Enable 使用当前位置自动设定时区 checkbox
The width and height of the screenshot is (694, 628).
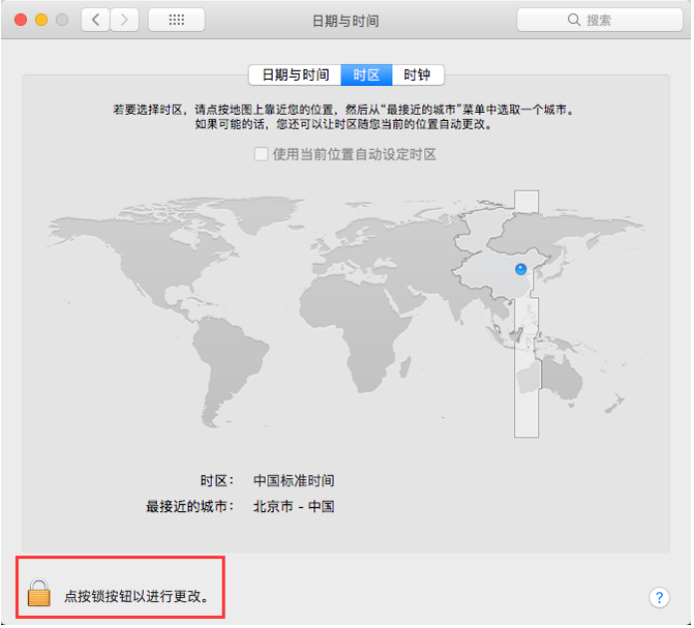click(262, 155)
